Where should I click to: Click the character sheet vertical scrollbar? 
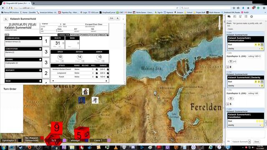(124, 38)
